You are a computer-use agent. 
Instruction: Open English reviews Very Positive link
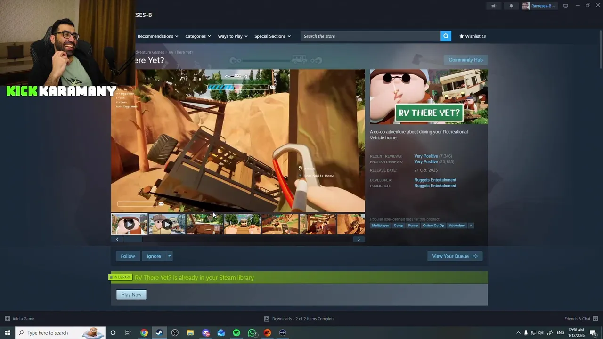tap(426, 162)
